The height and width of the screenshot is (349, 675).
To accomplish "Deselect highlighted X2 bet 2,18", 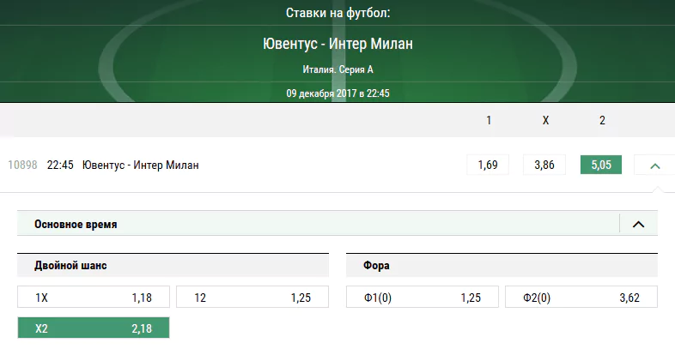I will tap(94, 328).
